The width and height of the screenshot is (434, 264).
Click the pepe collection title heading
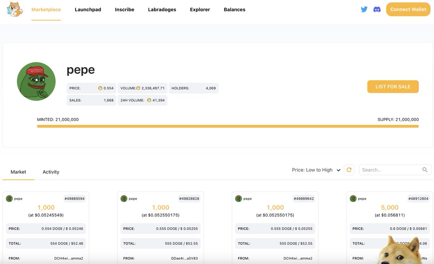pos(81,69)
